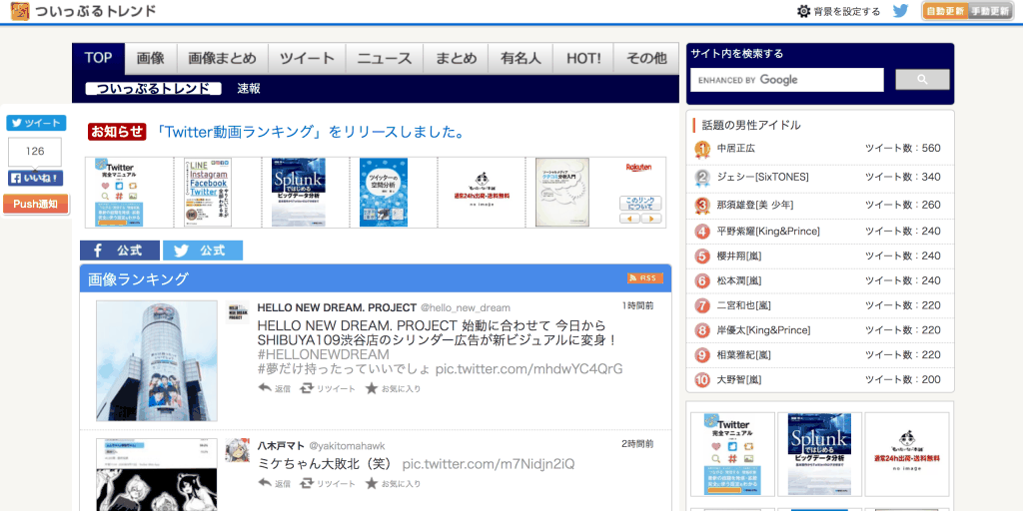The width and height of the screenshot is (1023, 511).
Task: Switch to 手動更新 manual refresh mode
Action: point(990,11)
